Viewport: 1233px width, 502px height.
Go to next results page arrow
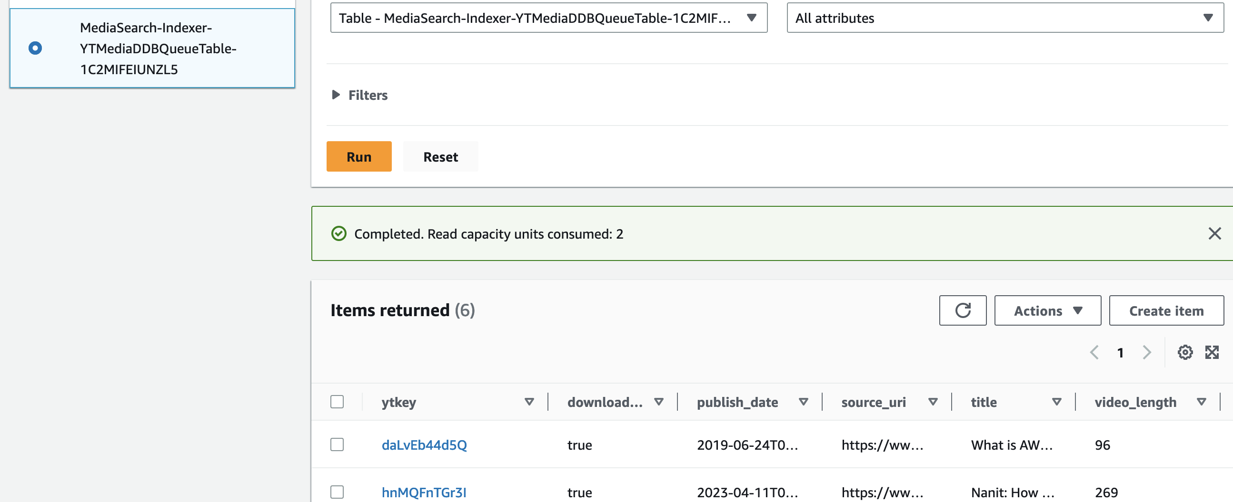point(1146,353)
